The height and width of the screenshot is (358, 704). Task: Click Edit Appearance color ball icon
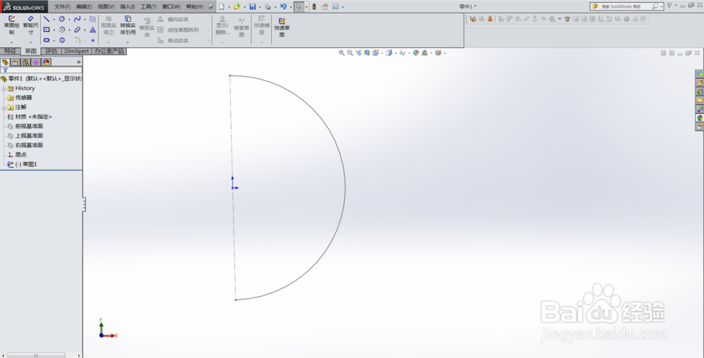[416, 53]
